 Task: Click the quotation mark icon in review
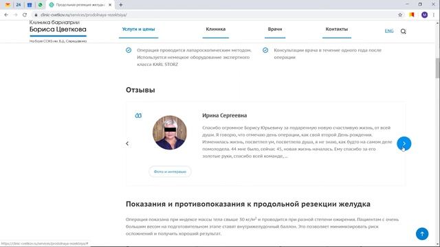[x=138, y=115]
